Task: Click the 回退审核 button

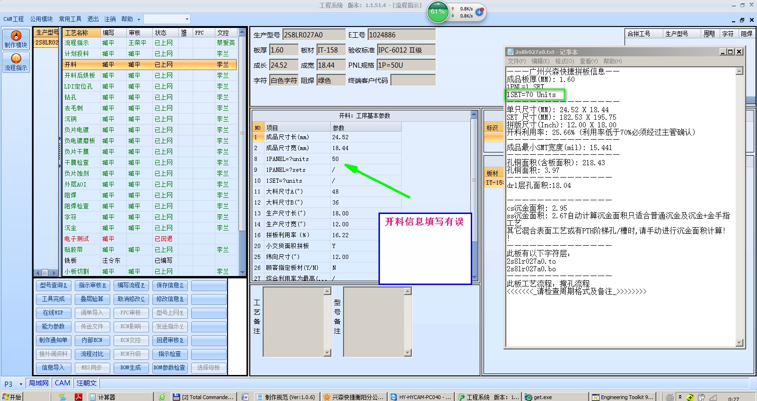Action: tap(170, 340)
